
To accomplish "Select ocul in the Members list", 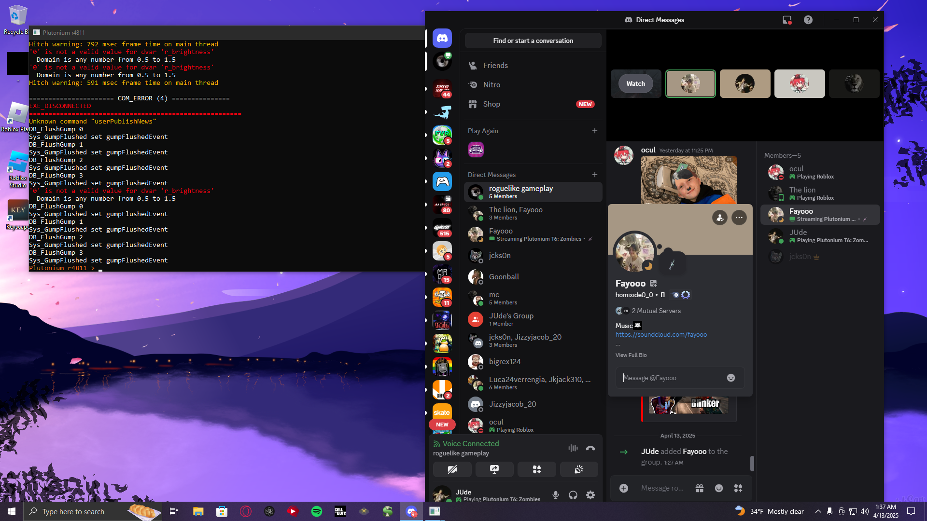I will coord(820,172).
